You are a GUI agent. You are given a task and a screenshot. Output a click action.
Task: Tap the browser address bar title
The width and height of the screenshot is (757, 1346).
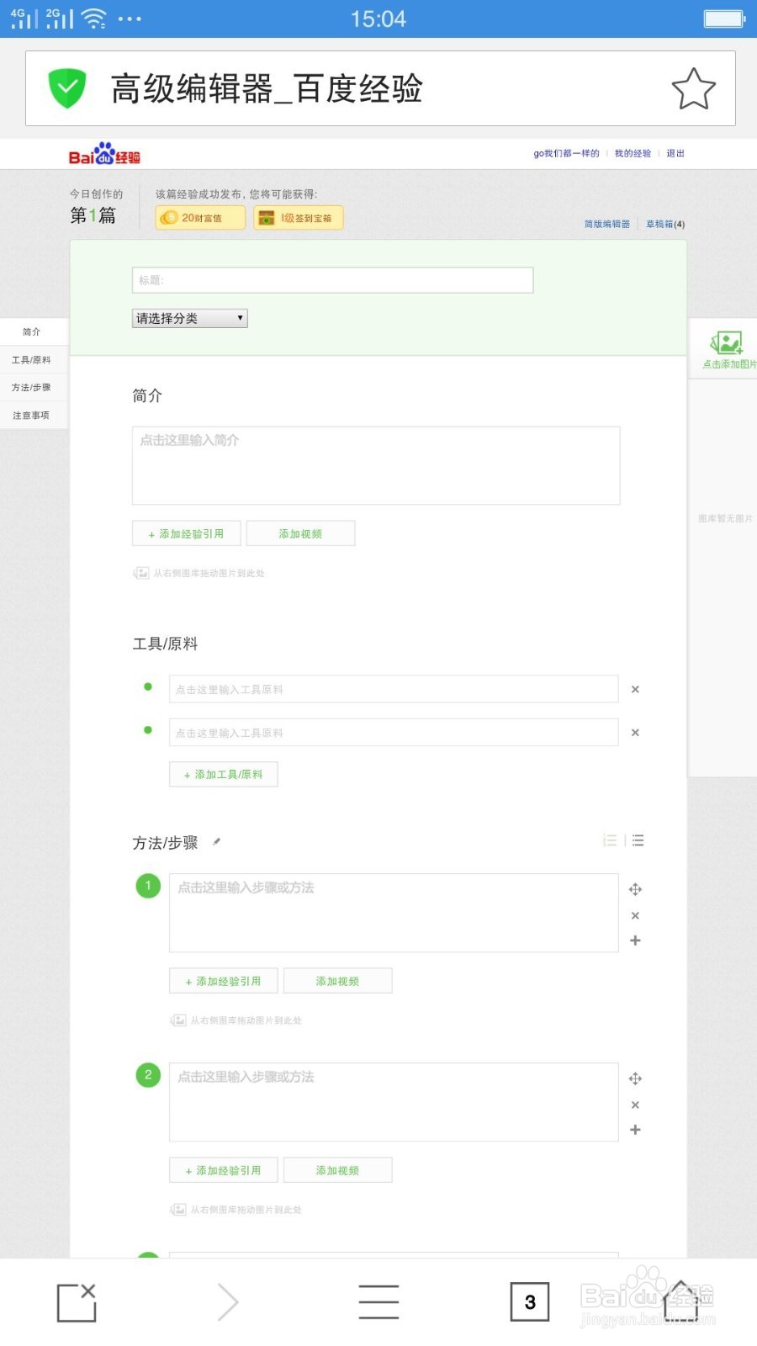(267, 88)
